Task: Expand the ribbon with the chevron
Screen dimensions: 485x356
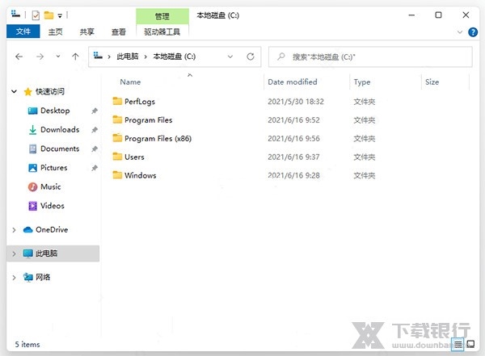Action: pyautogui.click(x=460, y=31)
